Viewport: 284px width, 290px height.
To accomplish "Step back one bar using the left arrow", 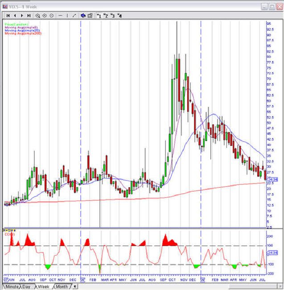I will click(x=15, y=16).
